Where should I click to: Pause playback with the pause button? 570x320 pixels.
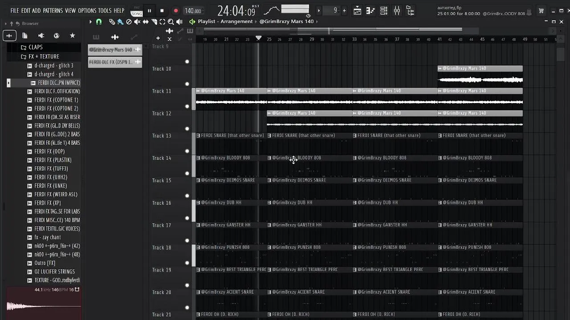(x=149, y=11)
